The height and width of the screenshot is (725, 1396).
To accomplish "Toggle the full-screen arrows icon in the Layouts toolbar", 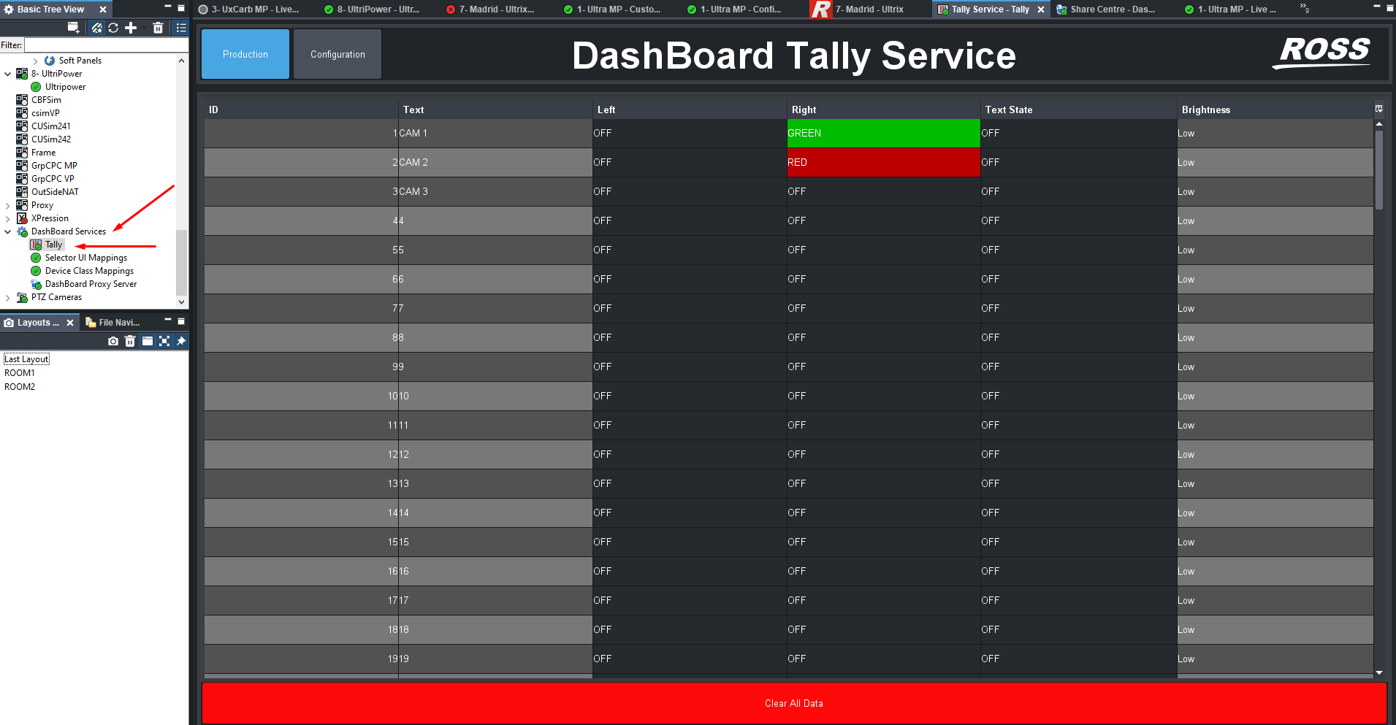I will [x=164, y=341].
